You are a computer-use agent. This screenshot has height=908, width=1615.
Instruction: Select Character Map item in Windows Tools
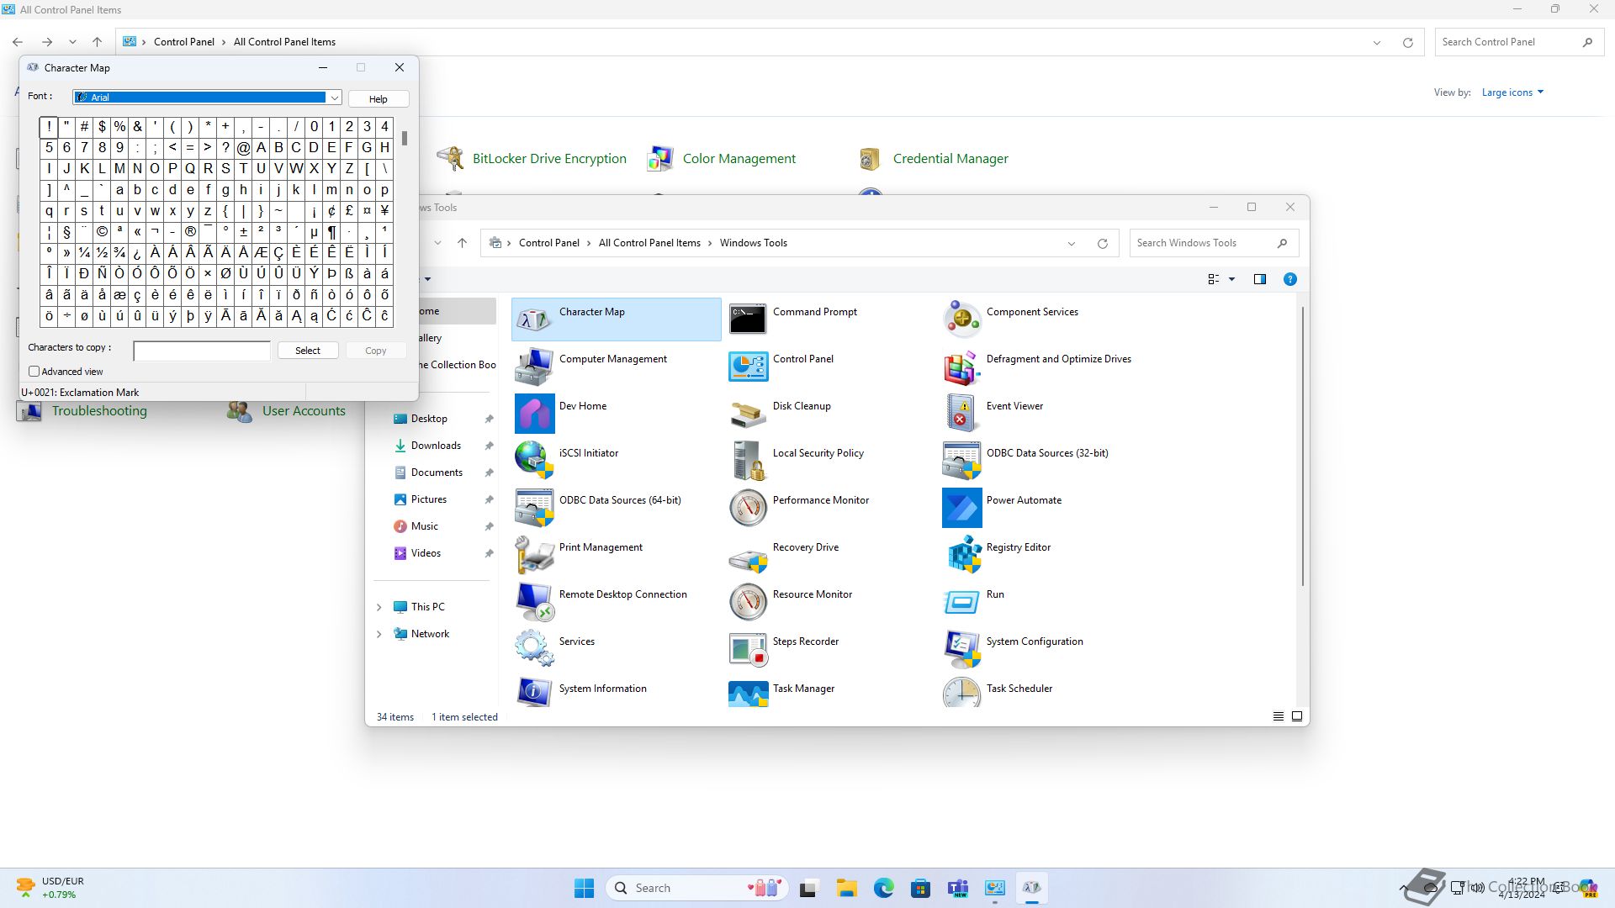point(616,319)
